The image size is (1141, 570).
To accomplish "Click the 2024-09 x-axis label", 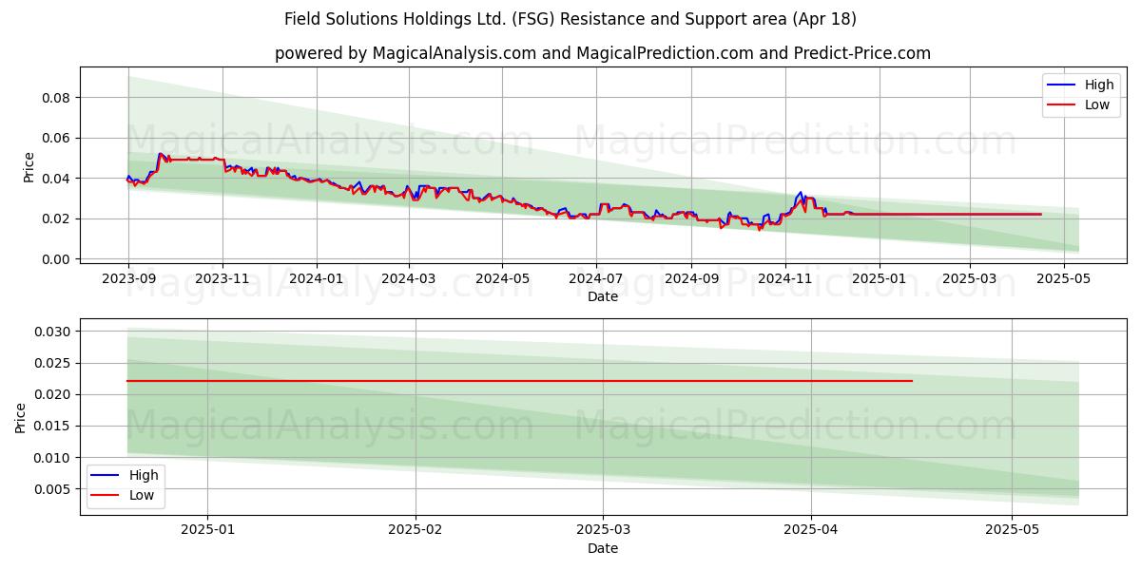I will click(x=691, y=277).
